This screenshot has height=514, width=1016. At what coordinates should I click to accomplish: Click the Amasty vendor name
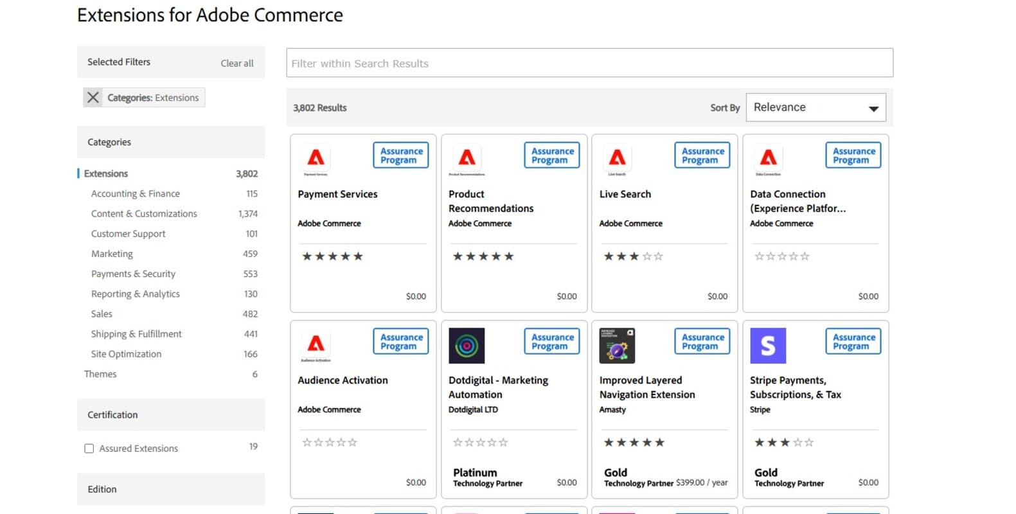click(x=612, y=410)
